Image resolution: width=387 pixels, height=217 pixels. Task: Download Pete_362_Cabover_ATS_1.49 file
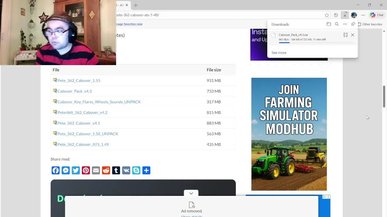coord(83,144)
